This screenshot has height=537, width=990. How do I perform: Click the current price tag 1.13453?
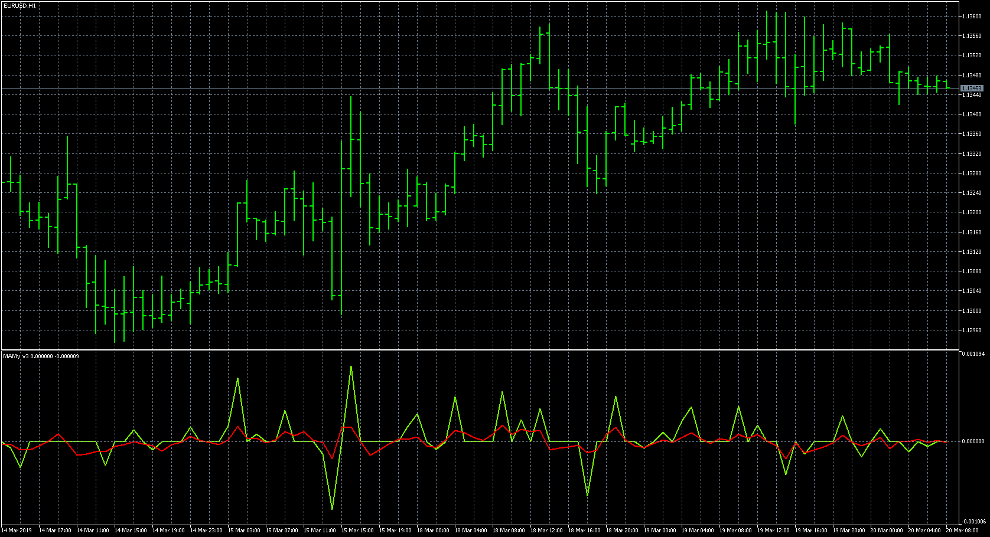[x=972, y=88]
